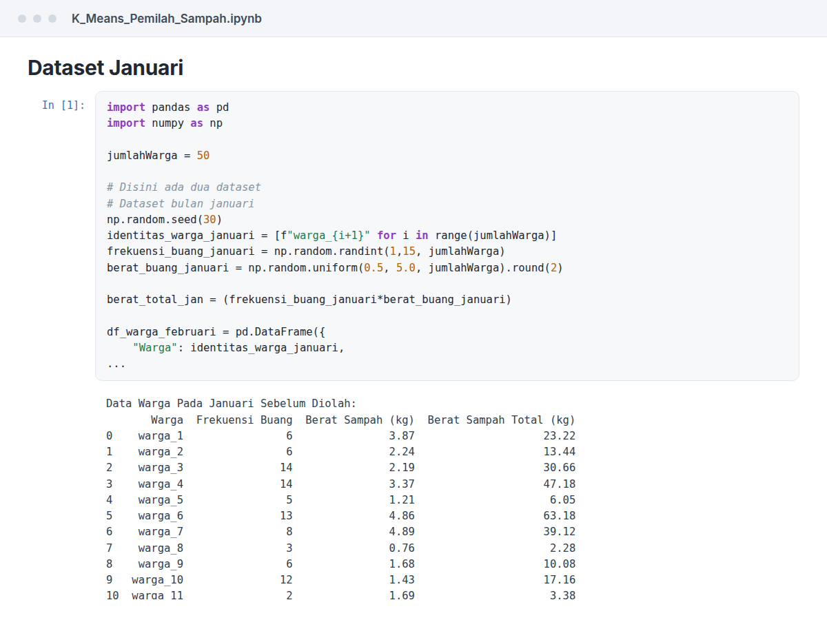Click the 'Warga' column header in output
Viewport: 827px width, 620px height.
point(167,420)
